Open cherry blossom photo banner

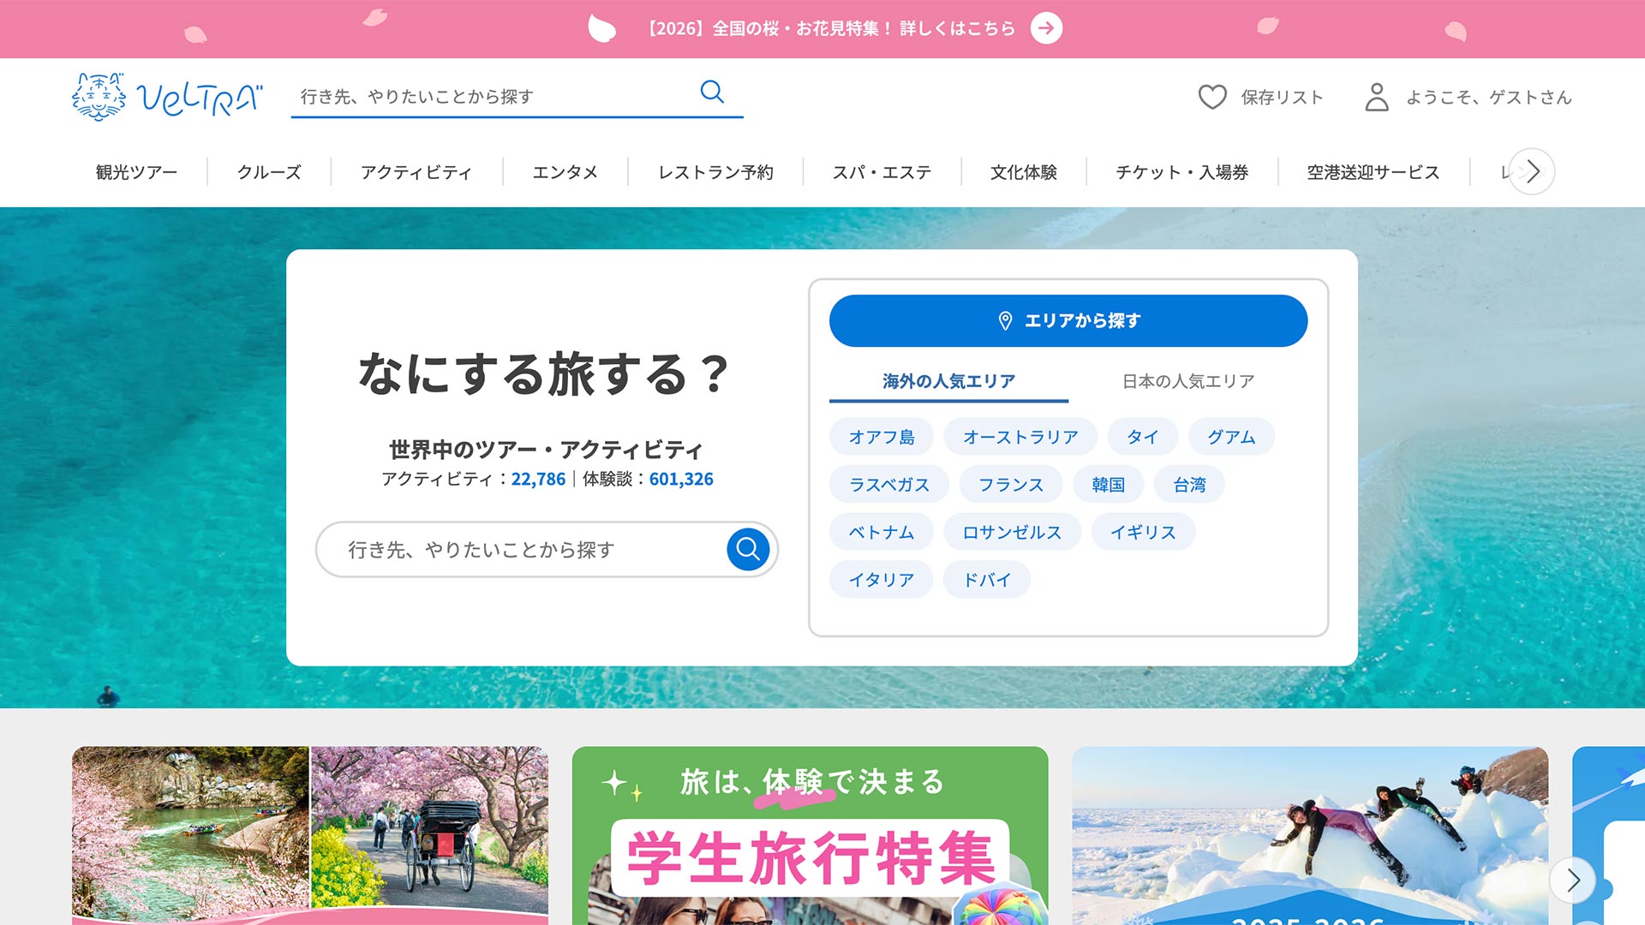[309, 835]
